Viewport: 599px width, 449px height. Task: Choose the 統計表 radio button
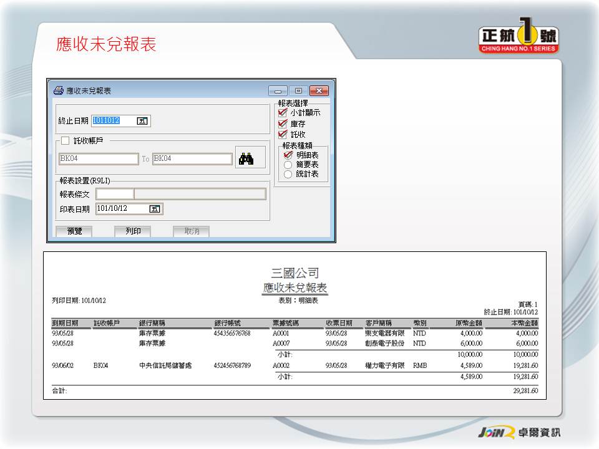point(288,175)
